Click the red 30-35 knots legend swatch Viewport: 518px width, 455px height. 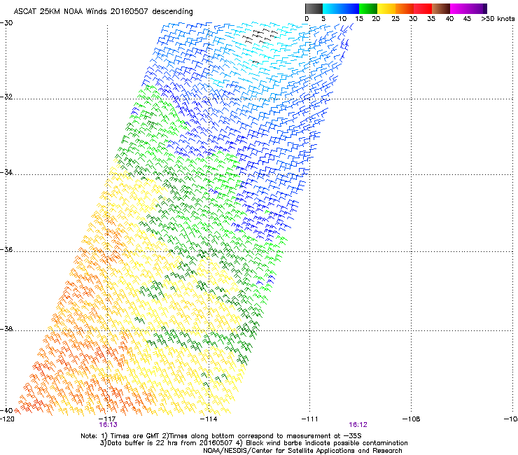[423, 8]
